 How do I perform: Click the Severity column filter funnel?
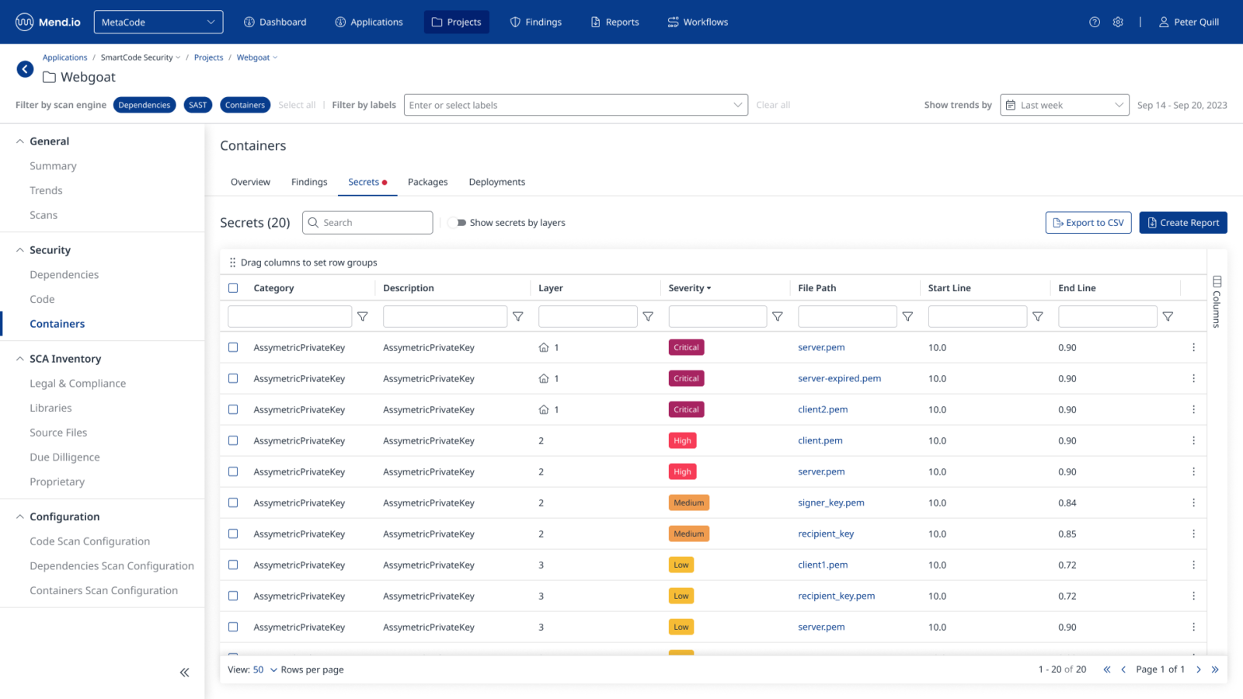(x=778, y=316)
